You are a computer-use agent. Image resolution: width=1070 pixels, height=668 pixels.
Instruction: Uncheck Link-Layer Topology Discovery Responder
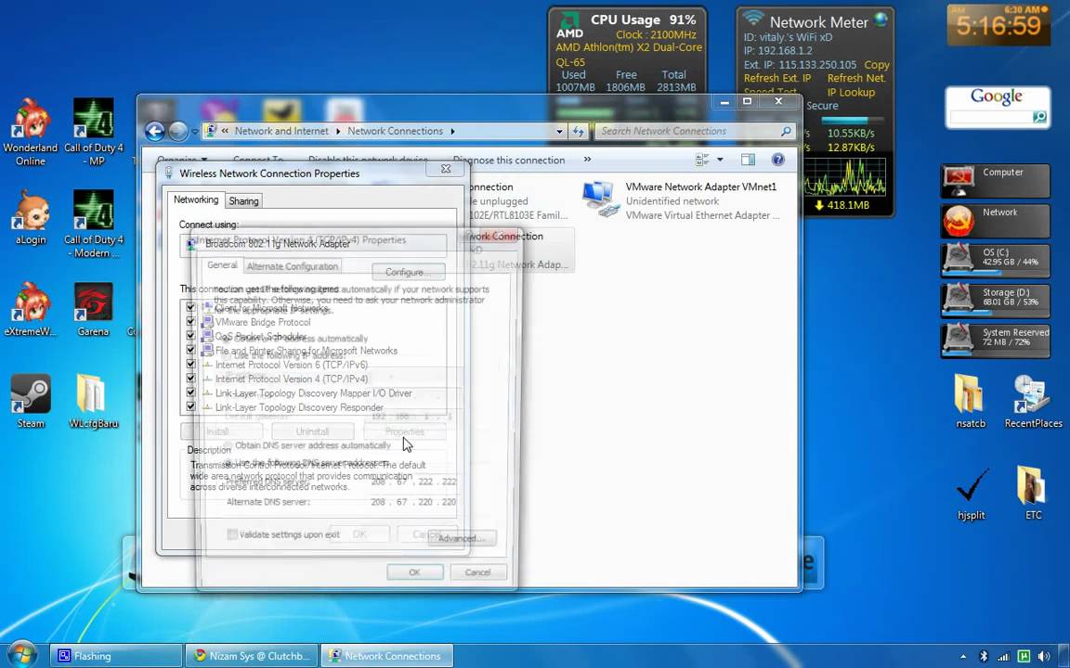[x=190, y=407]
